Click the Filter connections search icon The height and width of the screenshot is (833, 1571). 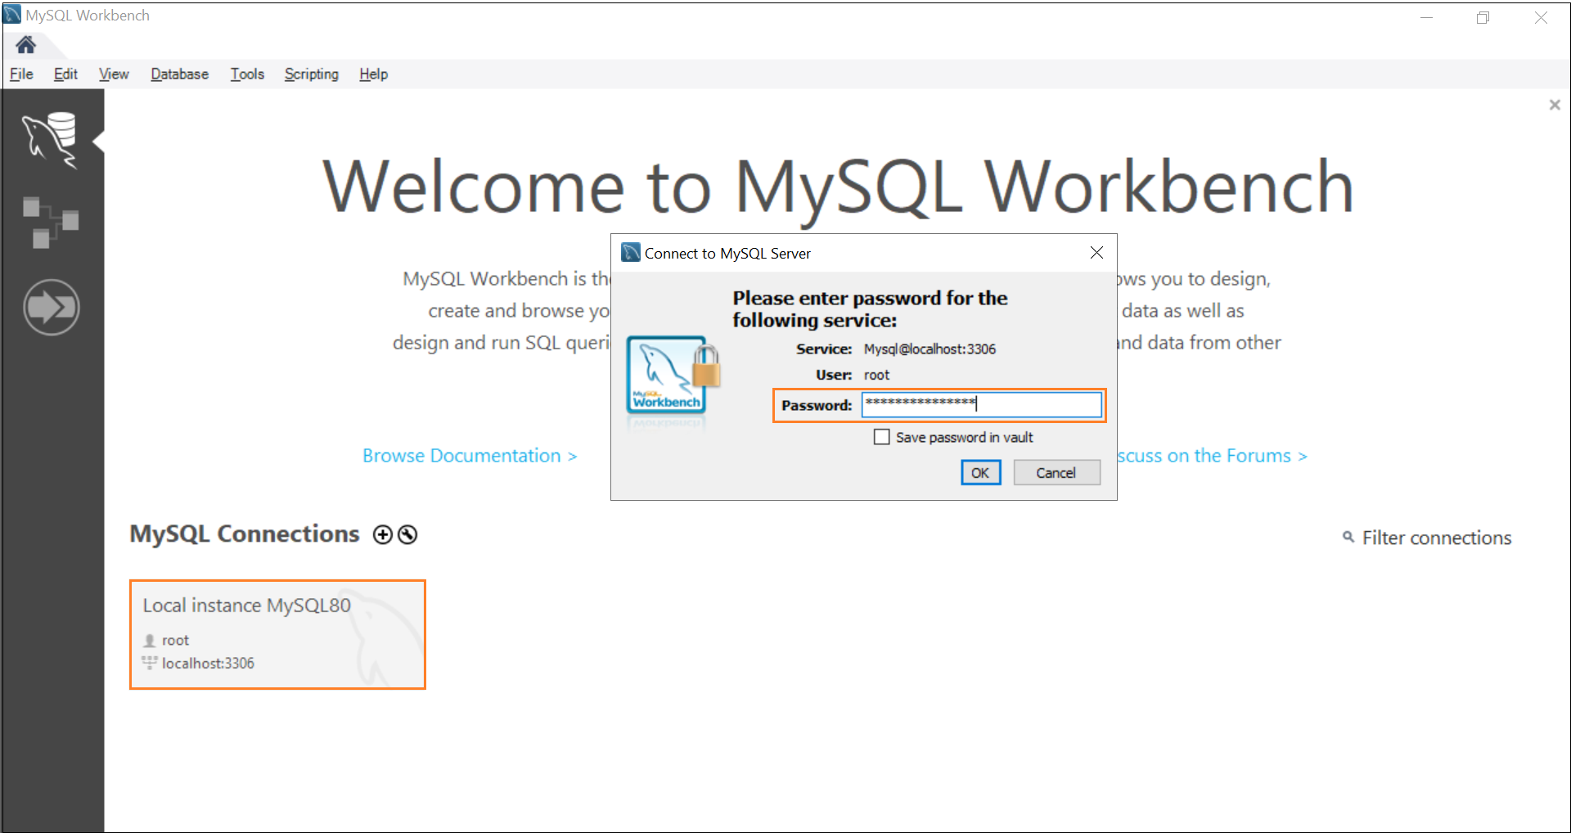[1348, 537]
